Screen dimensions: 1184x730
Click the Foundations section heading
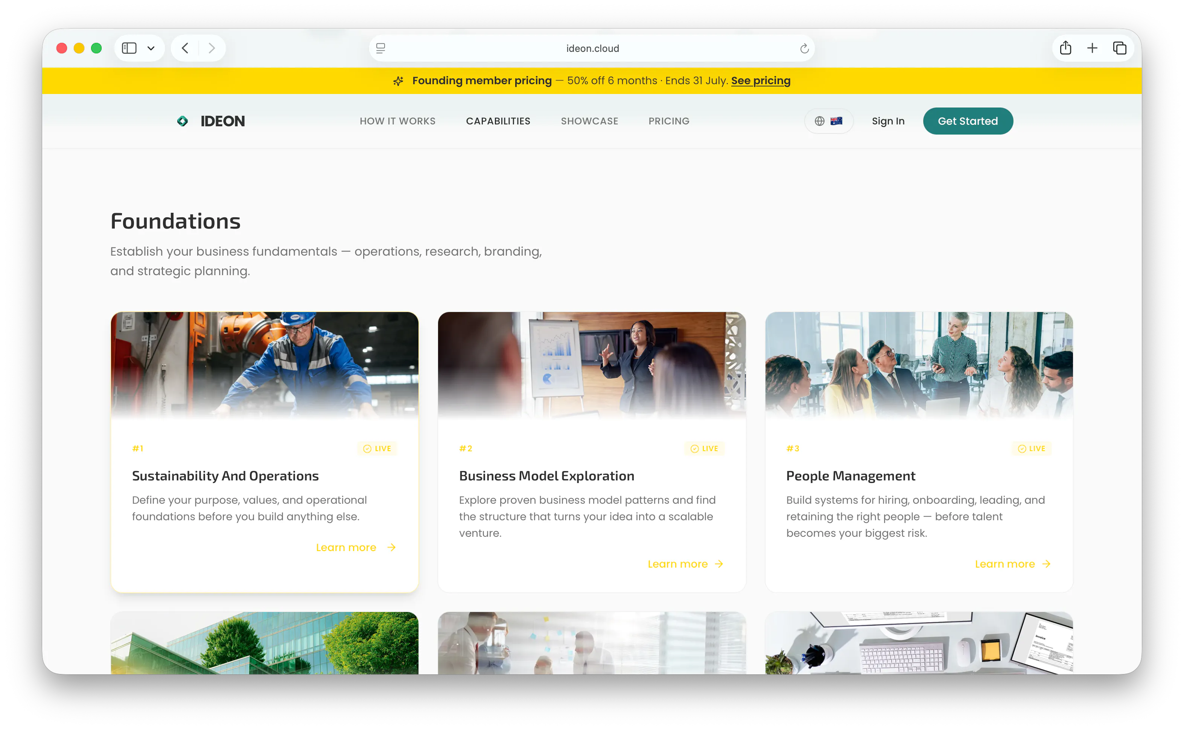[175, 221]
